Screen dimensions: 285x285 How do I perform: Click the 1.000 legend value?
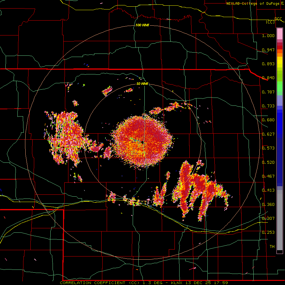tap(268, 35)
